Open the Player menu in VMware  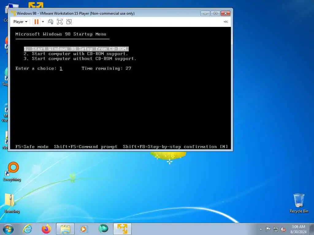click(20, 22)
